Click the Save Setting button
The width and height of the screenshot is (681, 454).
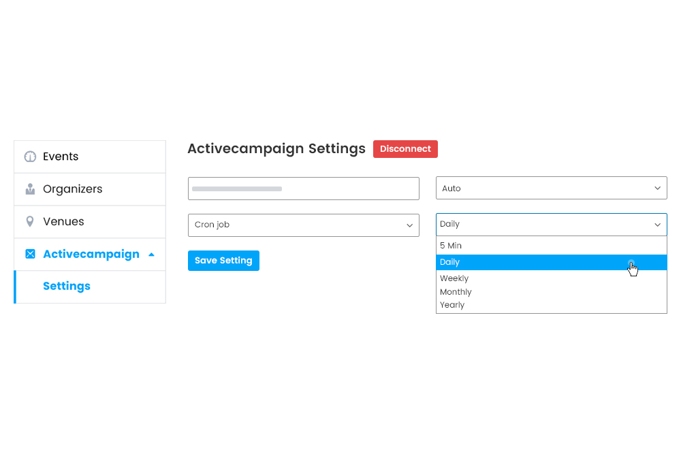[223, 260]
